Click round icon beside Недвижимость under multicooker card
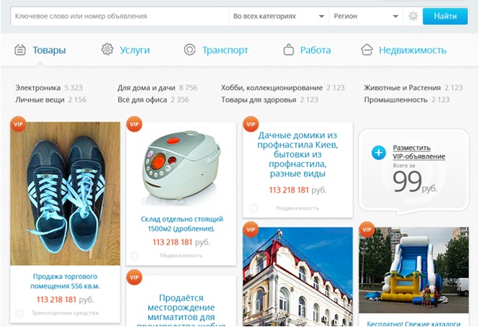479x327 pixels. tap(135, 255)
